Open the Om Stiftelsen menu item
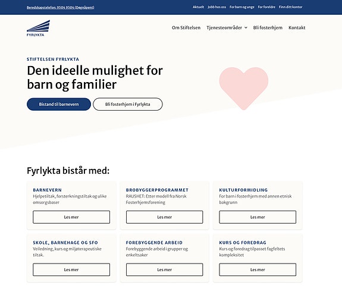The width and height of the screenshot is (342, 295). click(186, 28)
